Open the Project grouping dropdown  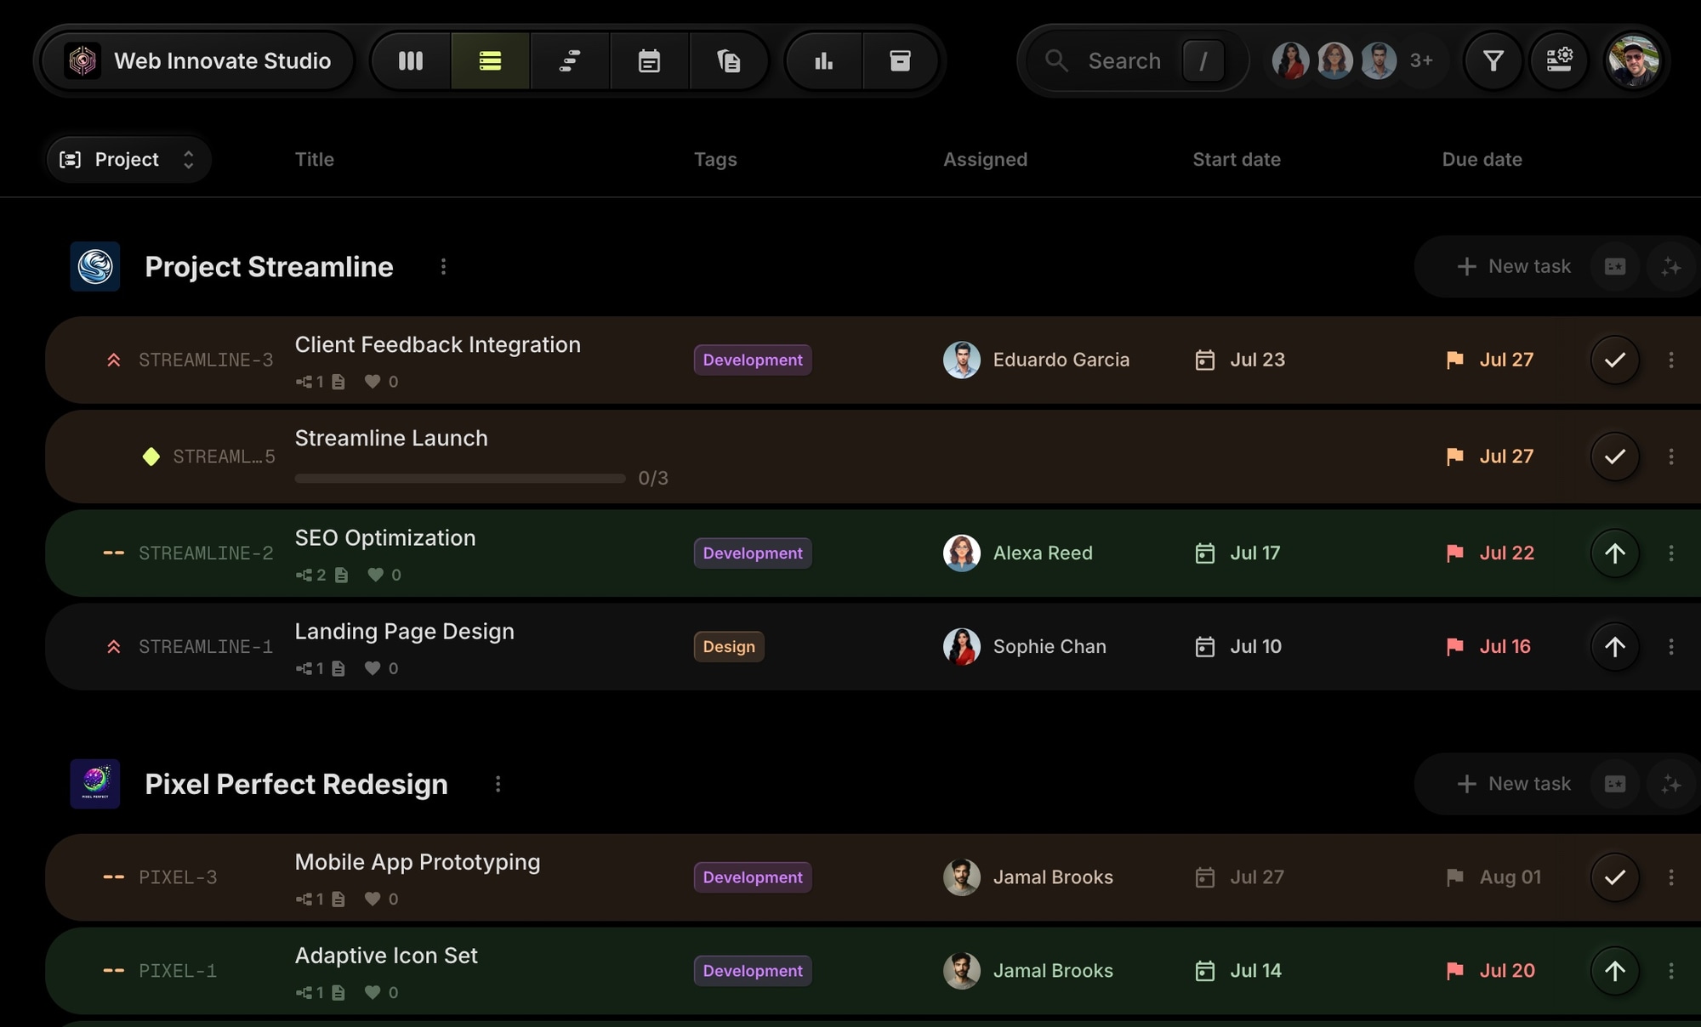pos(128,159)
